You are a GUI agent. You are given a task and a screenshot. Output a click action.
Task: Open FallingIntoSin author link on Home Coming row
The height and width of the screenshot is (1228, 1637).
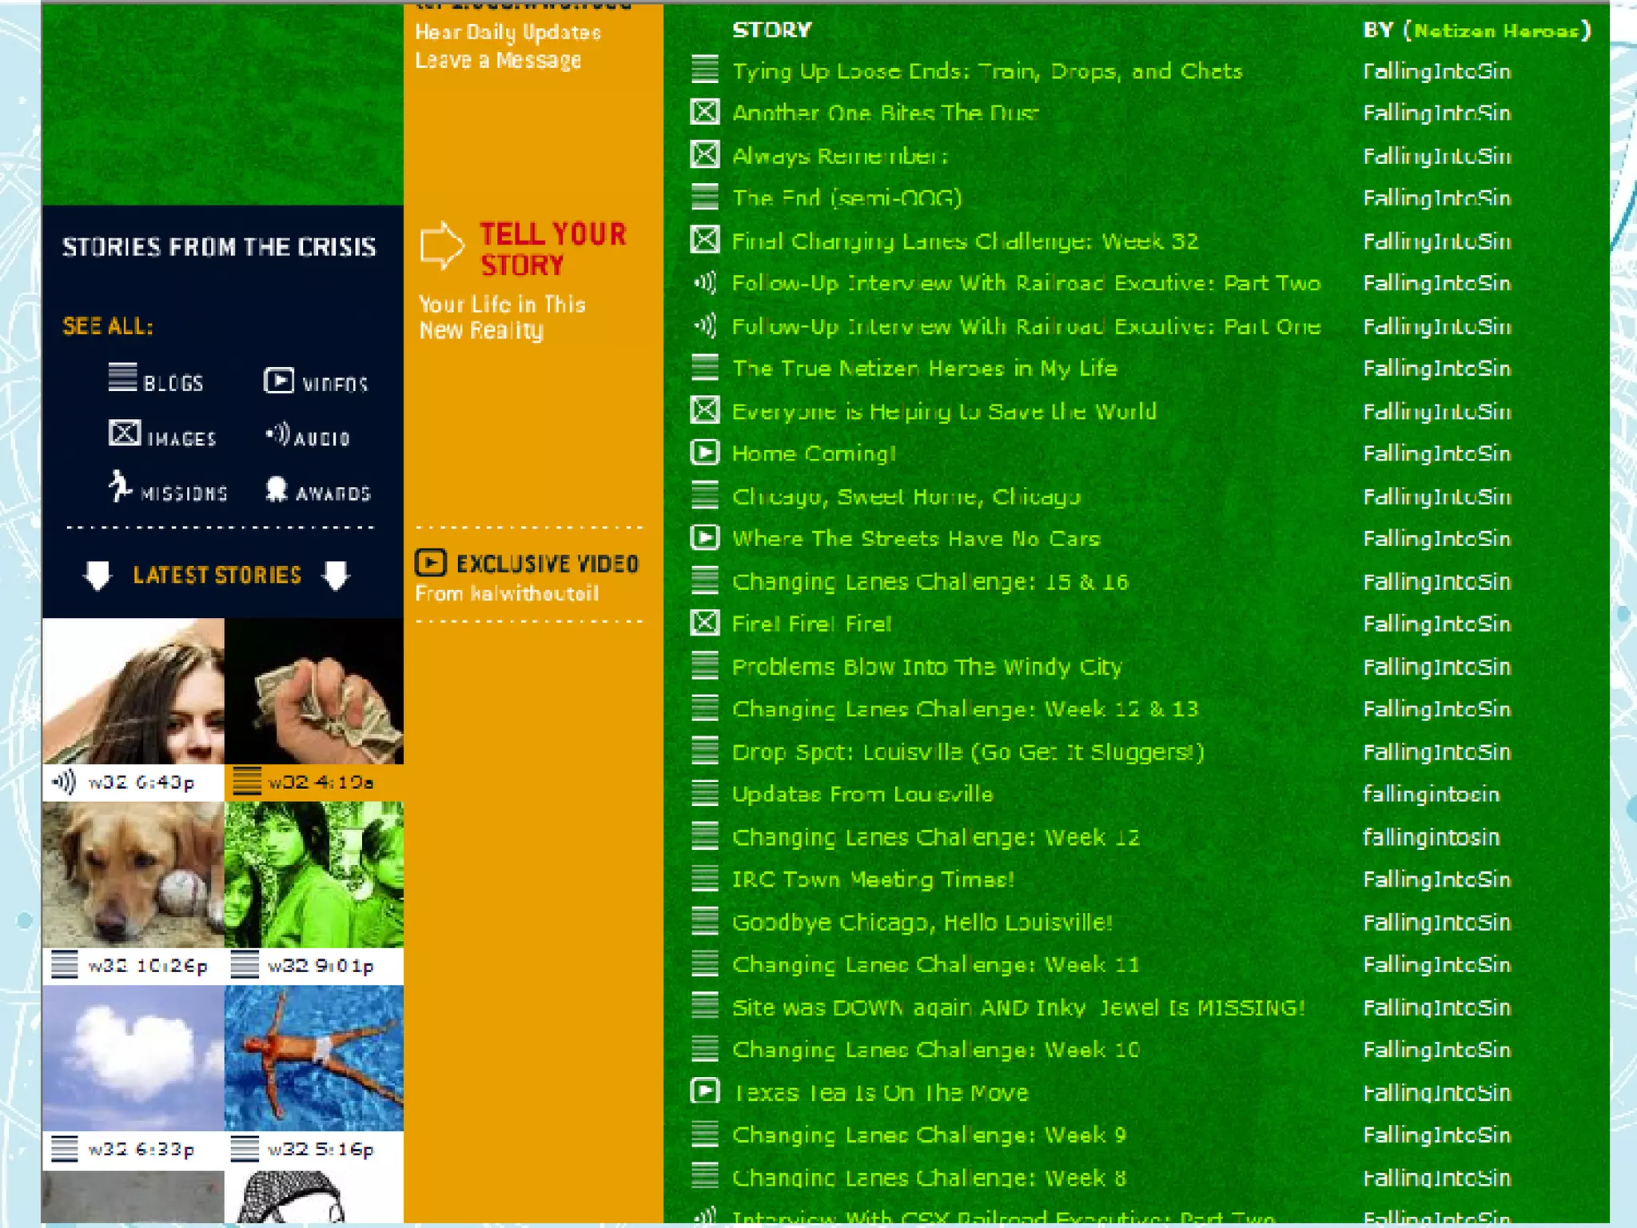1436,453
